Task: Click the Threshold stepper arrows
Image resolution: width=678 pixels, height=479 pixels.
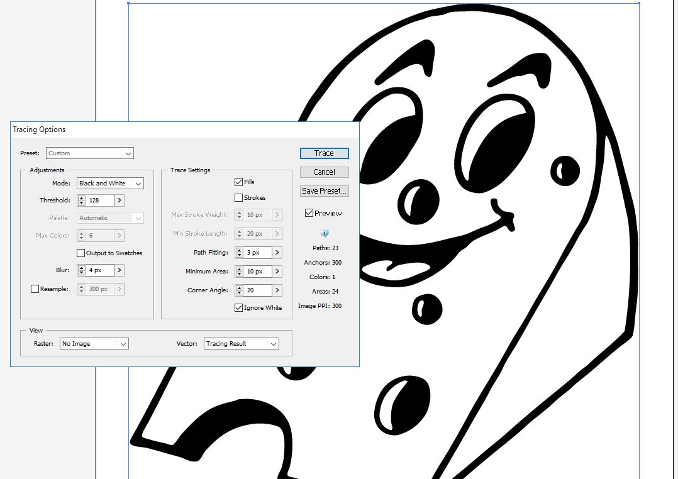Action: [82, 201]
